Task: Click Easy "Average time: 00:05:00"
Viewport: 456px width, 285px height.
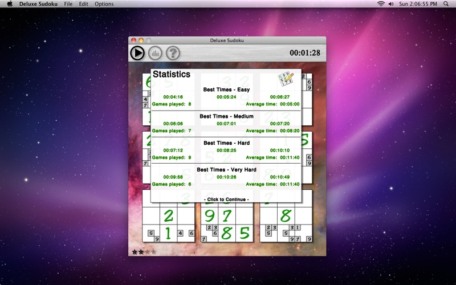Action: click(273, 104)
